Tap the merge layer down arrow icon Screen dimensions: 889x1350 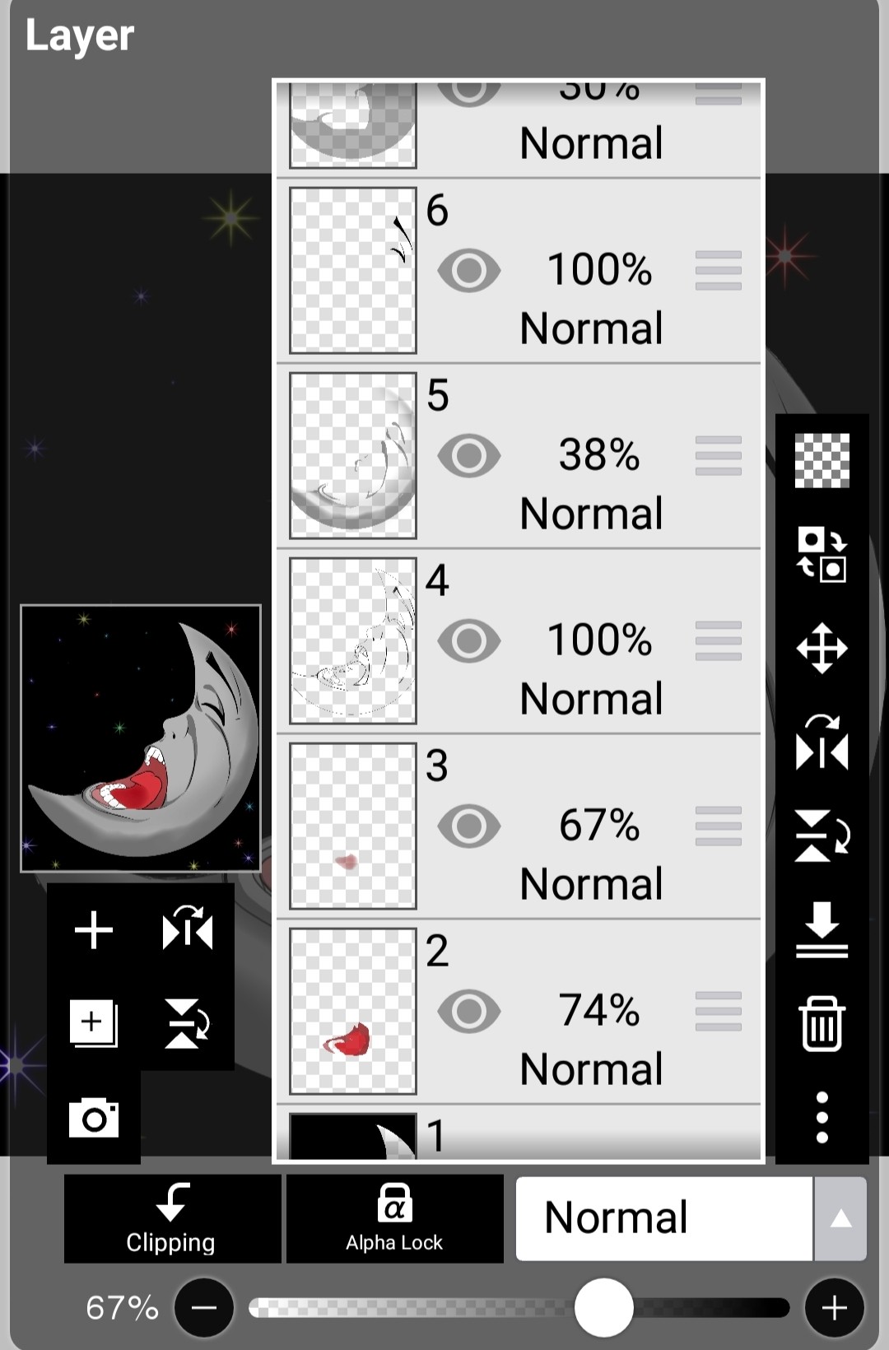point(822,930)
